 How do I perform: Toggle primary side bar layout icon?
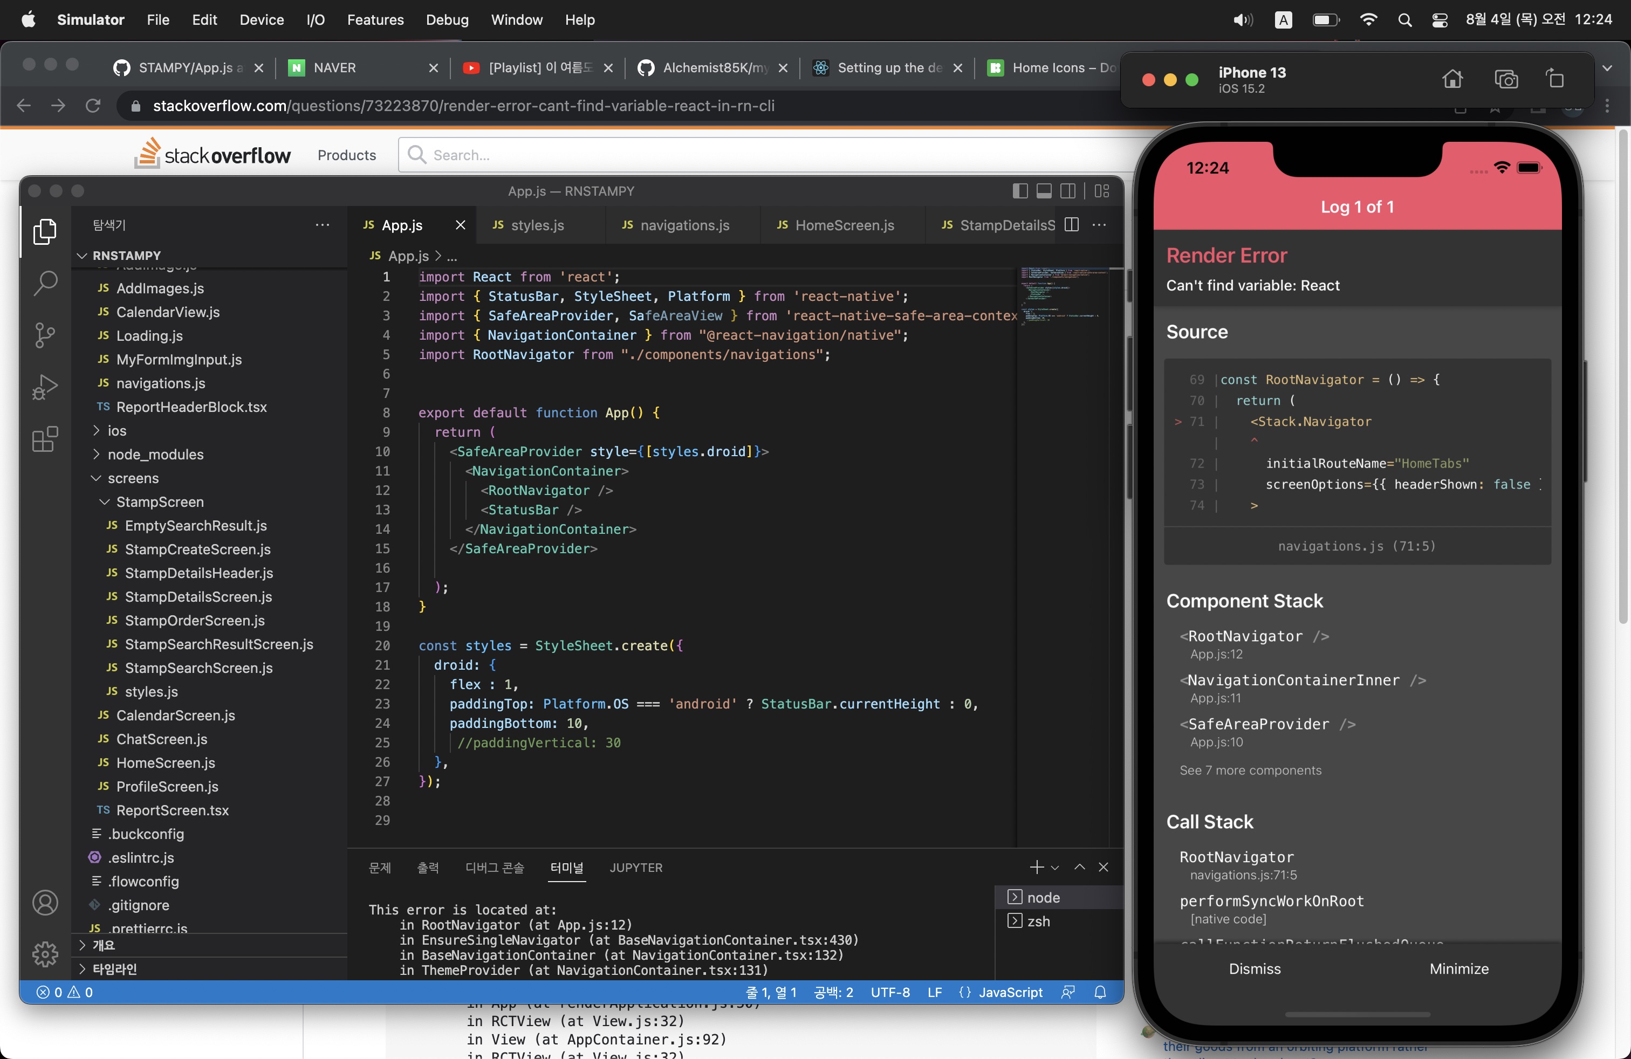(1020, 191)
